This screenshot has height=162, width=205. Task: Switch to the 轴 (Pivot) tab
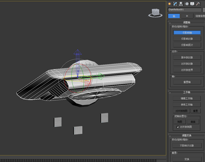(174, 16)
